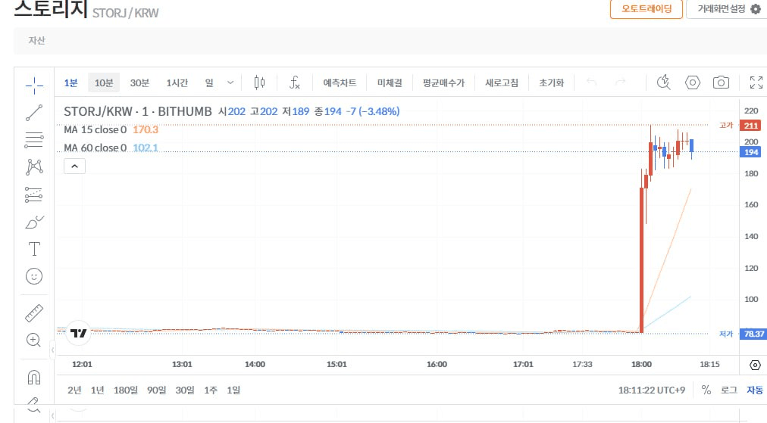
Task: Switch to the 10분 interval
Action: (x=104, y=82)
